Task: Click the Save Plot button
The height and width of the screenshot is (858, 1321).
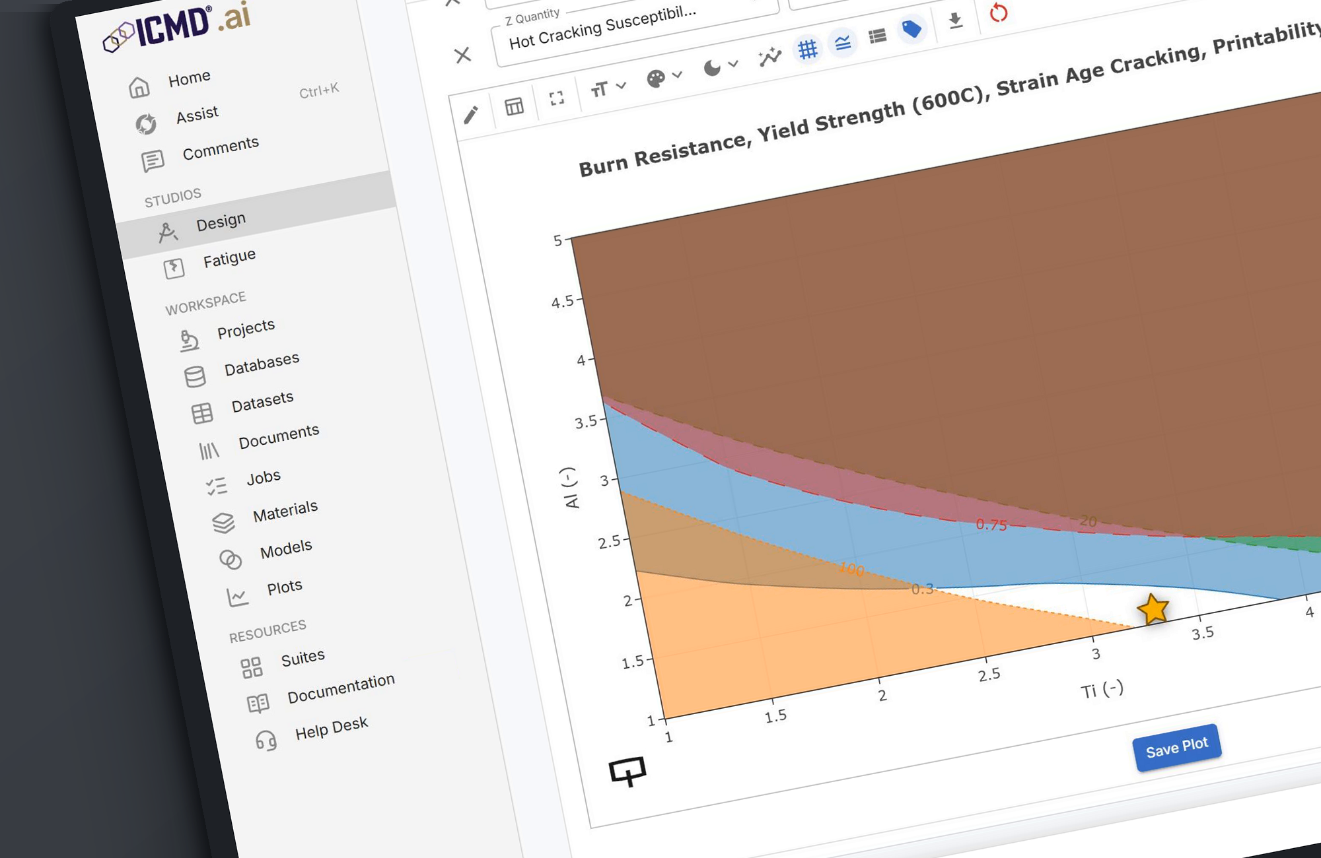Action: coord(1176,748)
